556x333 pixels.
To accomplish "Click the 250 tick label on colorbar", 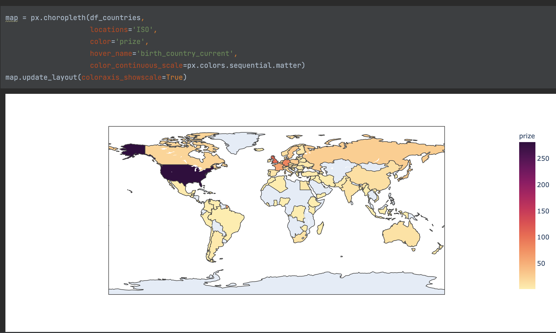I will pos(543,159).
